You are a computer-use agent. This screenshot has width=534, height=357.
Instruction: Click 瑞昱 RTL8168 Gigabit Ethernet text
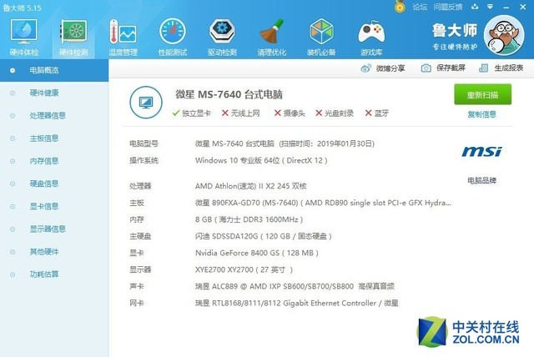[x=297, y=303]
